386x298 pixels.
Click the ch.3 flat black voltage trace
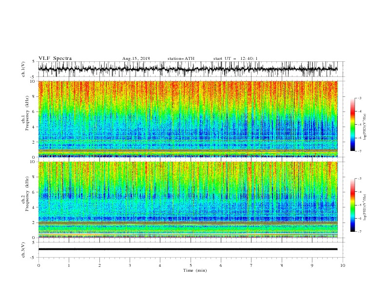click(188, 249)
